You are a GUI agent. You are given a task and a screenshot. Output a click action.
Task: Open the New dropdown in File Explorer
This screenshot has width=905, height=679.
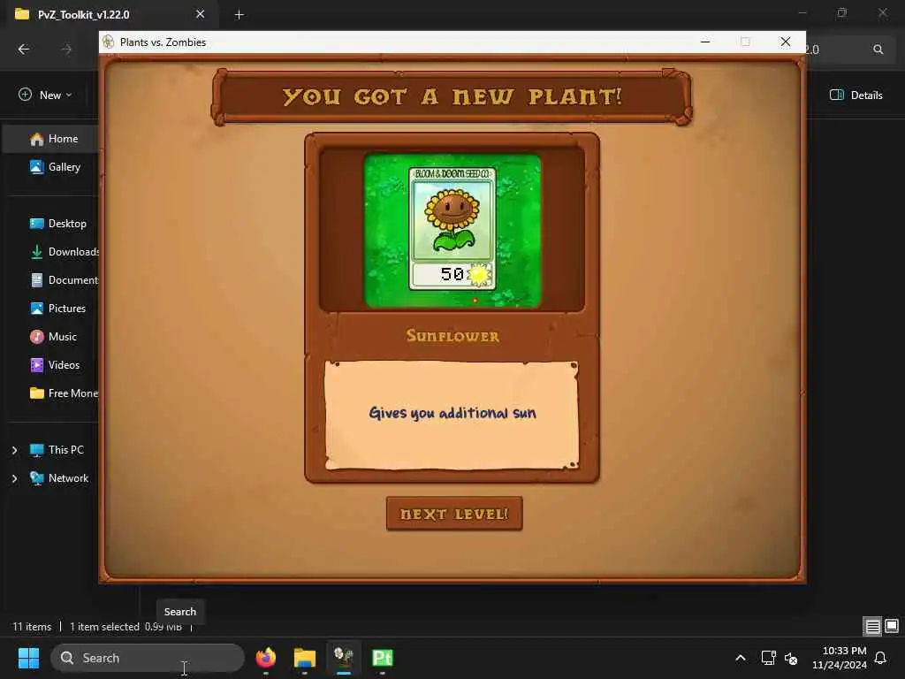45,95
